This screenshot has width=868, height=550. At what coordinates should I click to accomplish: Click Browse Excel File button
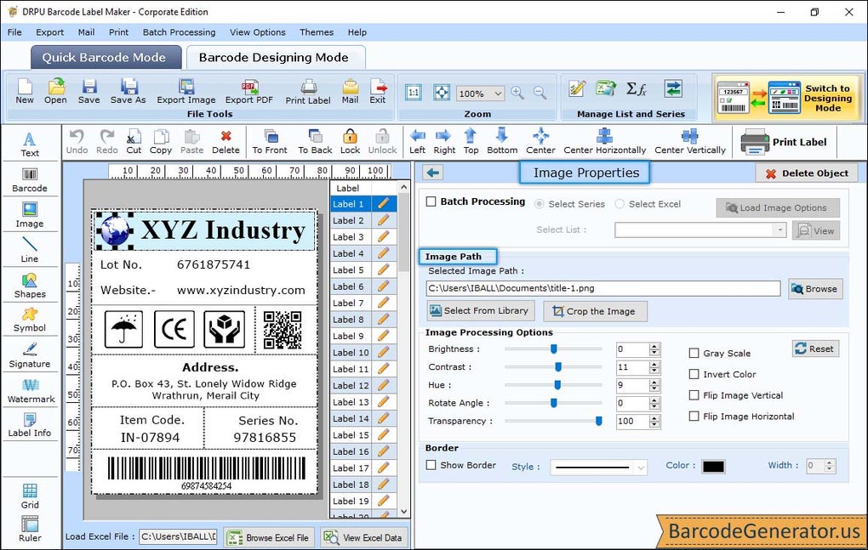pyautogui.click(x=268, y=537)
